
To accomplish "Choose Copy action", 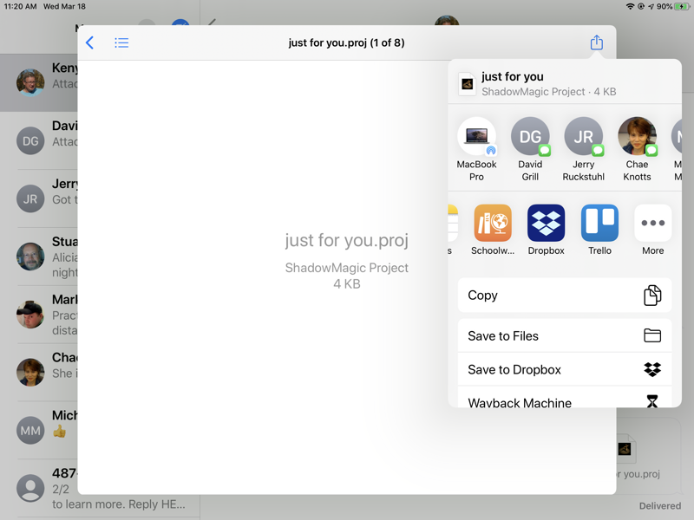I will [x=564, y=296].
